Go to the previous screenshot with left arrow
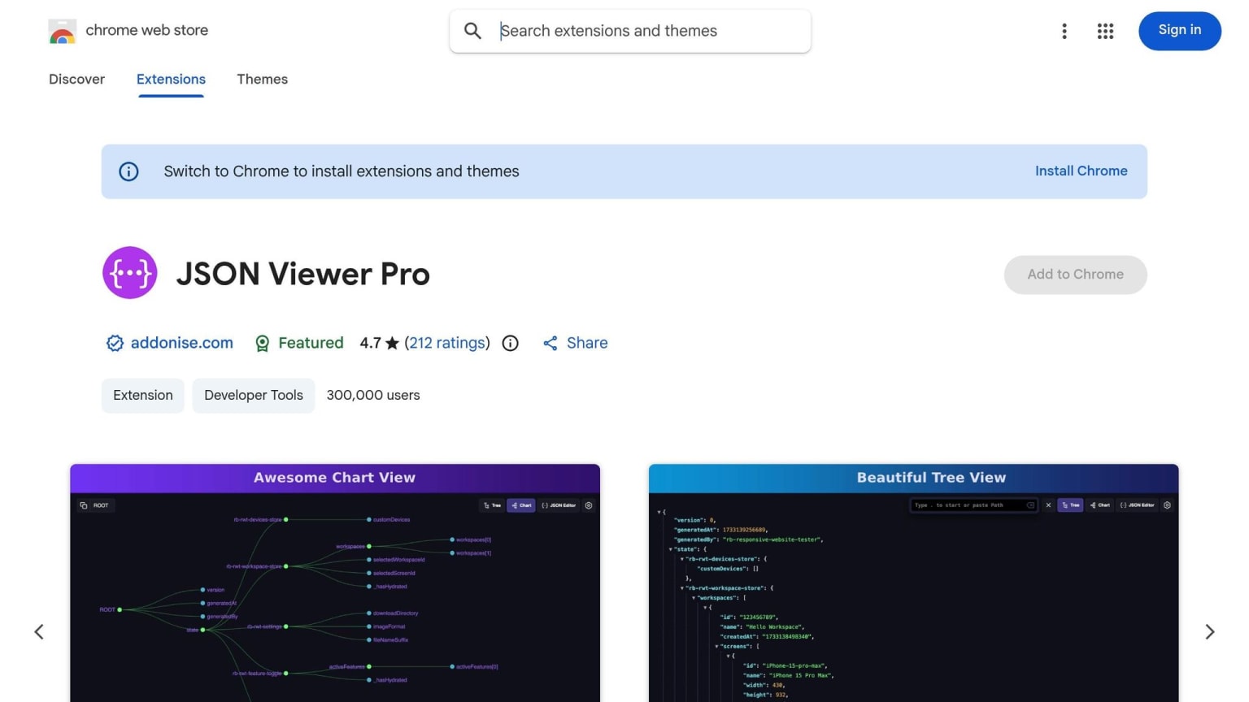Image resolution: width=1249 pixels, height=702 pixels. coord(39,631)
